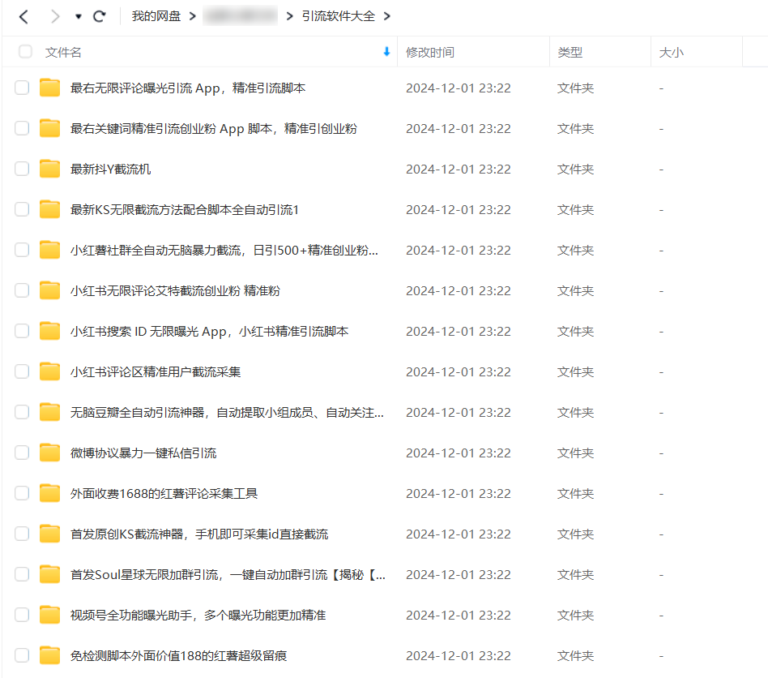Open the navigation history dropdown arrow
Viewport: 768px width, 678px height.
coord(78,17)
